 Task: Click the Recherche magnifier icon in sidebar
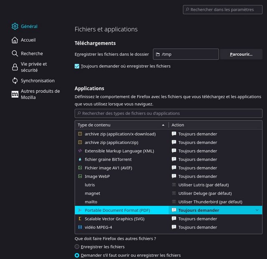coord(15,53)
